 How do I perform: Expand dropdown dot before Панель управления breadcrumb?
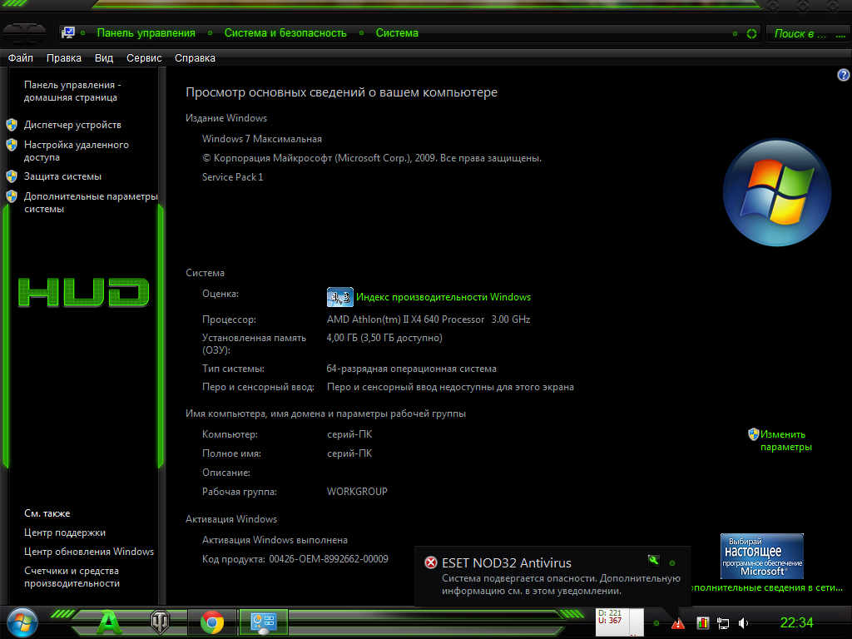pyautogui.click(x=82, y=33)
